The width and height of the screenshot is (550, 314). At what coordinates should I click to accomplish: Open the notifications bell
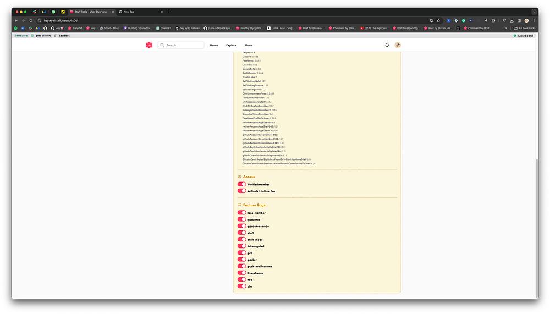coord(387,45)
